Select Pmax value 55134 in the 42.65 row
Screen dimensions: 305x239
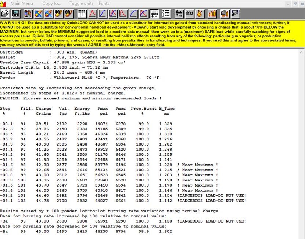point(101,170)
